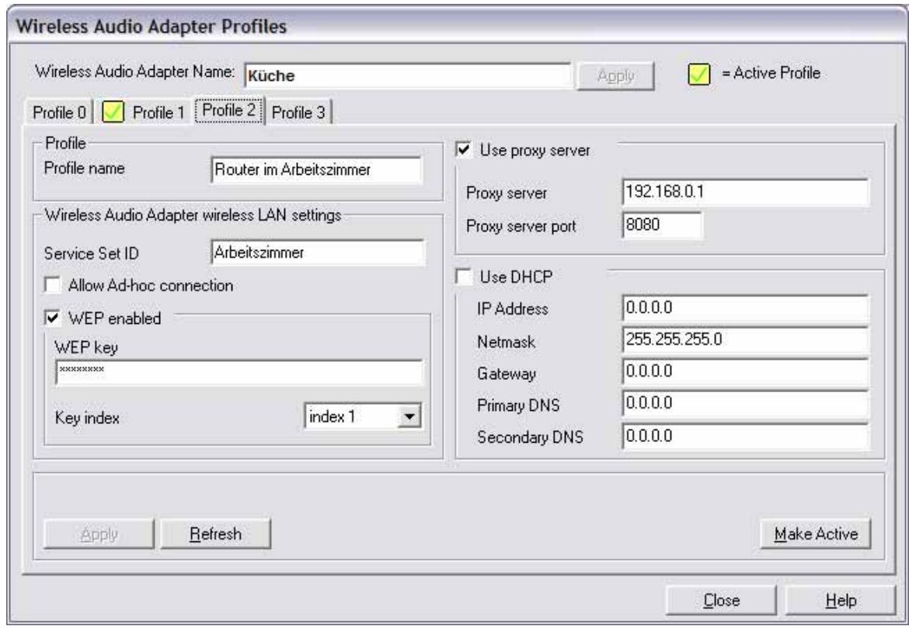This screenshot has width=909, height=626.
Task: Click the Netmask field
Action: pos(746,339)
